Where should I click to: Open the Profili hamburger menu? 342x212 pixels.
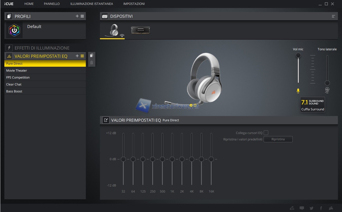82,16
